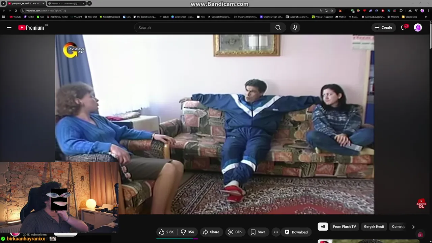Open the Sora bookmark

(127, 17)
